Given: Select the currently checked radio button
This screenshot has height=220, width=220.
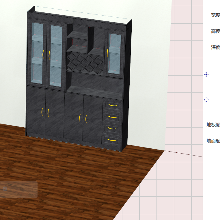Looking at the screenshot, I should point(206,74).
